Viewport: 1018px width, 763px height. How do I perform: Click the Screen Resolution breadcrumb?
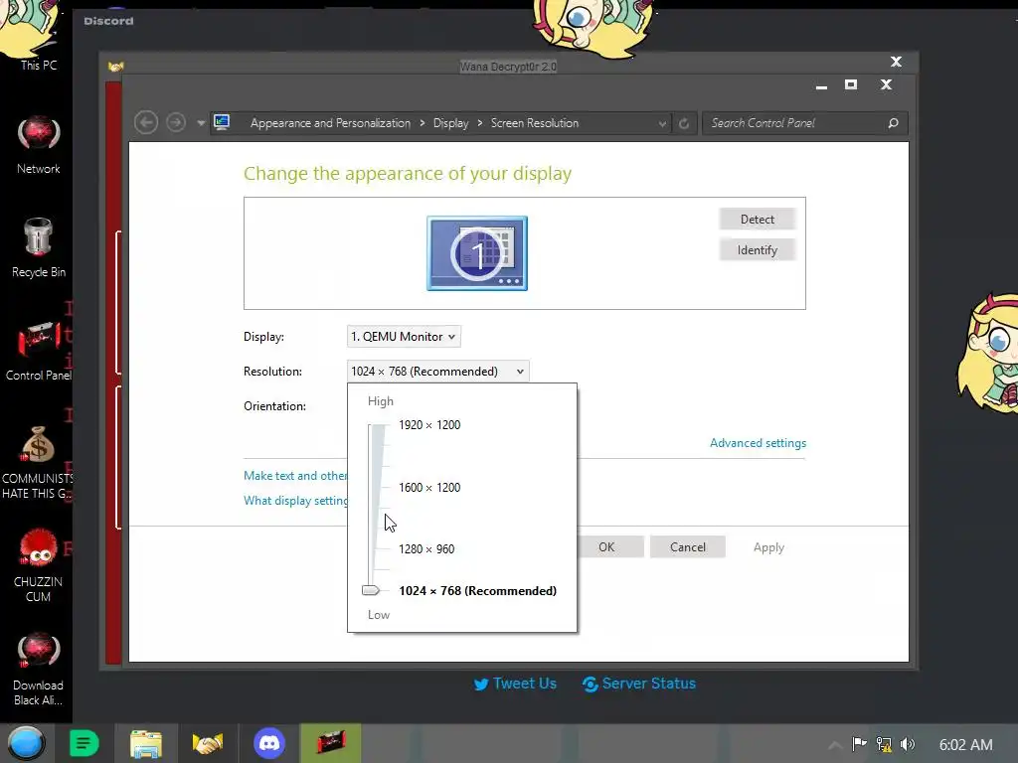tap(534, 123)
